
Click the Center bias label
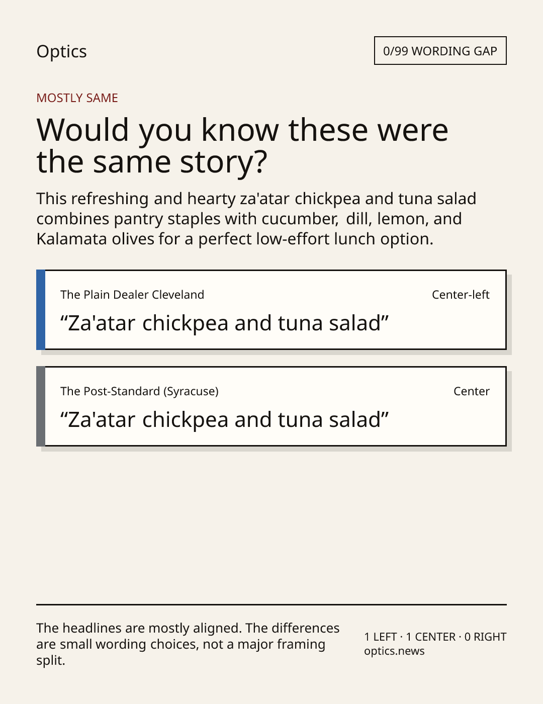coord(472,391)
